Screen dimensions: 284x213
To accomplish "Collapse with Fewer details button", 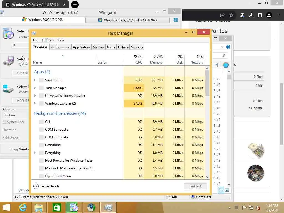I will tap(46, 186).
